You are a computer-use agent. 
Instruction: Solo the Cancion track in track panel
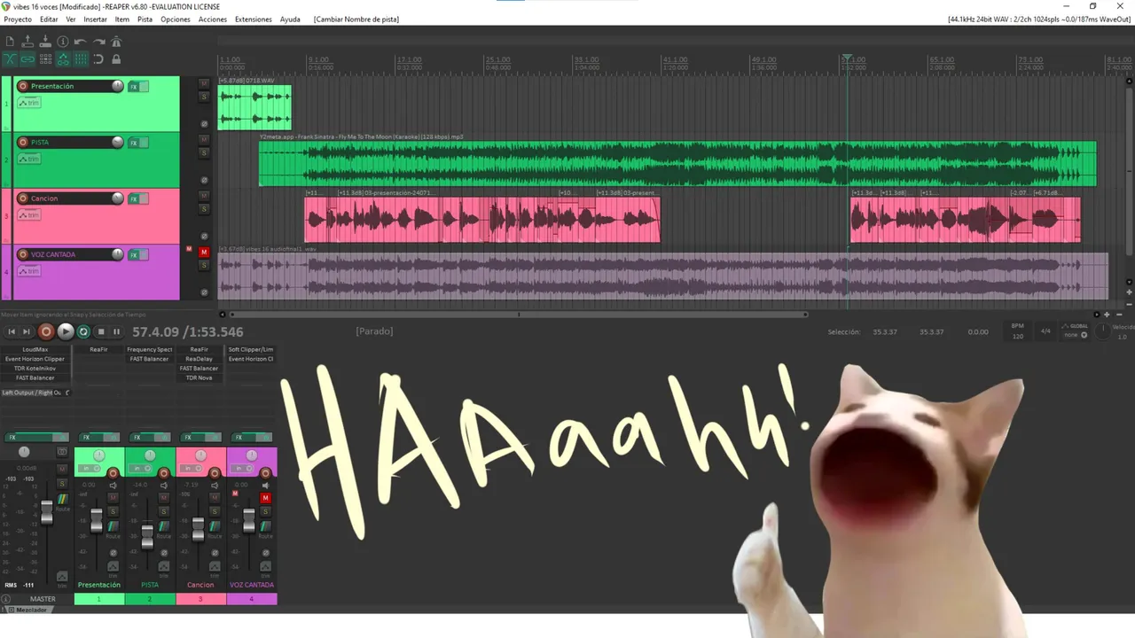pos(204,209)
